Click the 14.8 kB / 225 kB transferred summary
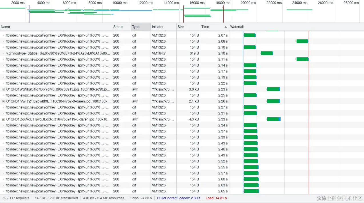Image resolution: width=364 pixels, height=203 pixels. (x=56, y=198)
